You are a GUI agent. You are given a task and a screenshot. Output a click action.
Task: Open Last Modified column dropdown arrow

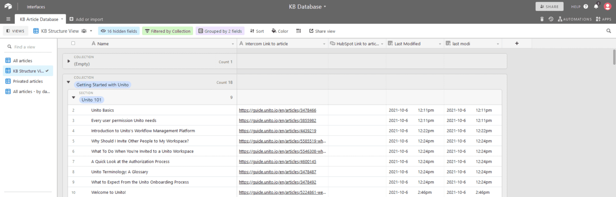441,44
